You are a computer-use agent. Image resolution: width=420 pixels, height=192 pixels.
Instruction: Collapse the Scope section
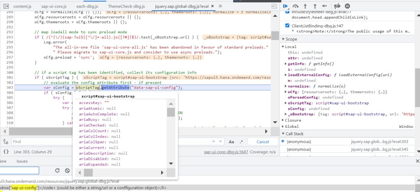(x=283, y=39)
